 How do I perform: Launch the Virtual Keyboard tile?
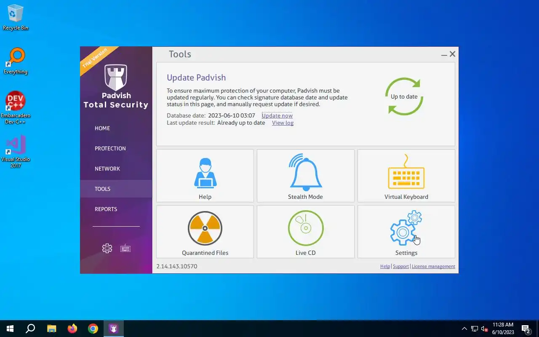406,176
